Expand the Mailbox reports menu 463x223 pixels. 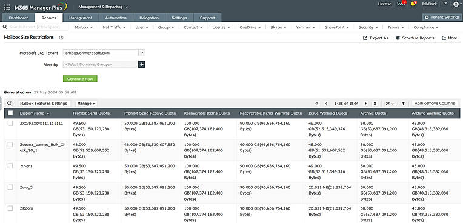84,27
